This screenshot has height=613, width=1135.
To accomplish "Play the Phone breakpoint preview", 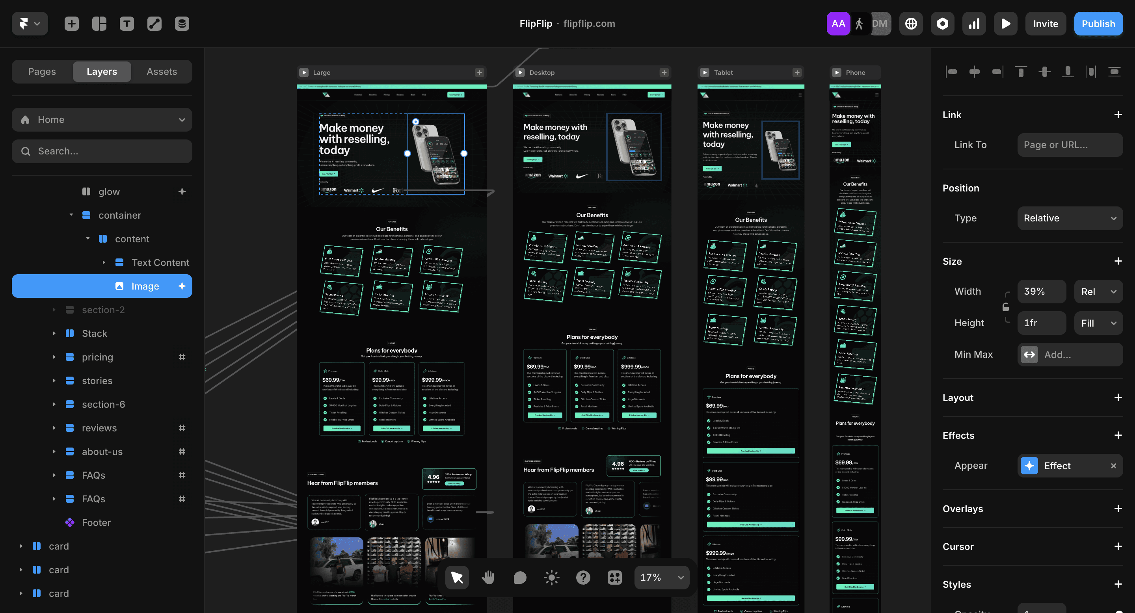I will tap(836, 72).
